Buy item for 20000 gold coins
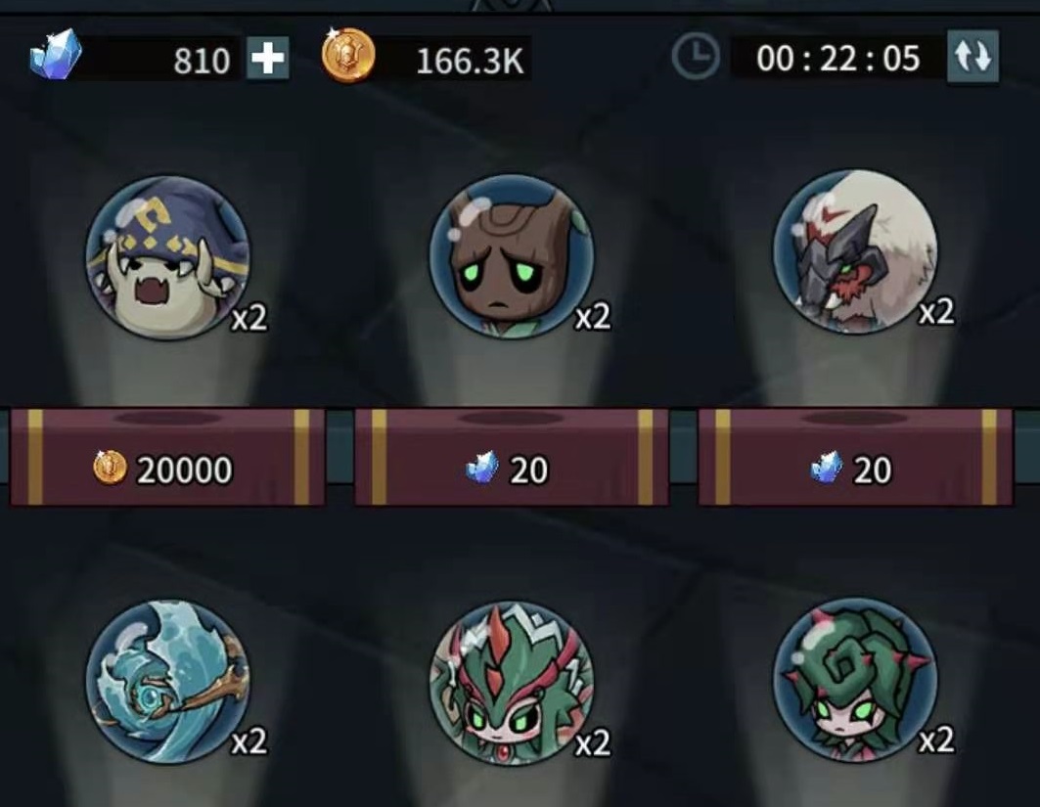Viewport: 1040px width, 807px height. click(x=167, y=458)
